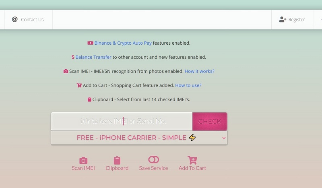Open the 'How it works?' link

tap(199, 71)
